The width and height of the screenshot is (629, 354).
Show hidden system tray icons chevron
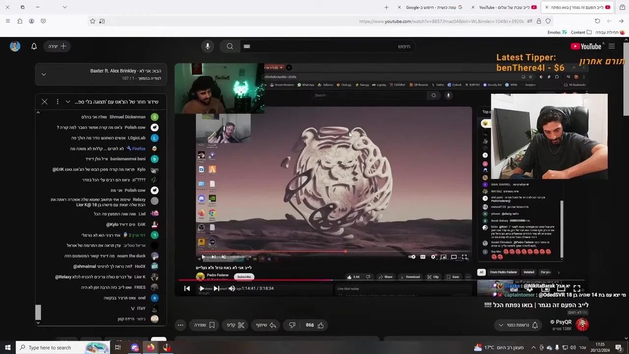(x=534, y=348)
